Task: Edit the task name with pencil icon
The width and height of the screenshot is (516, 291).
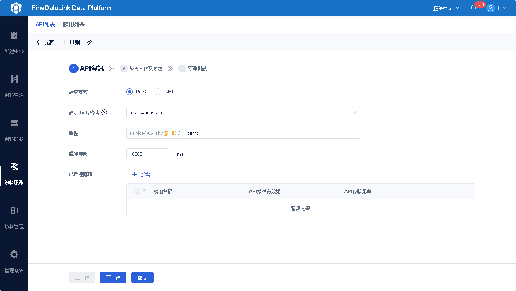Action: point(89,42)
